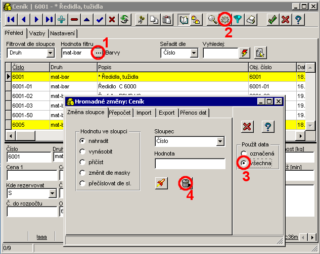Screen dimensions: 320x254
Task: Click the gear icon for bulk changes
Action: [x=224, y=20]
